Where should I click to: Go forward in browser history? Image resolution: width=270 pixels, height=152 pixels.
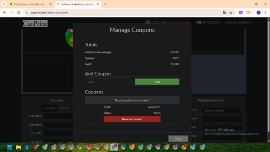(x=11, y=13)
